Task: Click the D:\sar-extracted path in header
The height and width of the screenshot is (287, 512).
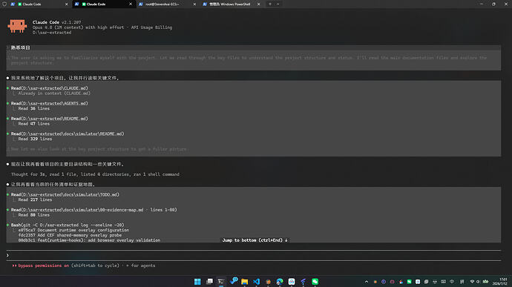Action: [x=52, y=33]
